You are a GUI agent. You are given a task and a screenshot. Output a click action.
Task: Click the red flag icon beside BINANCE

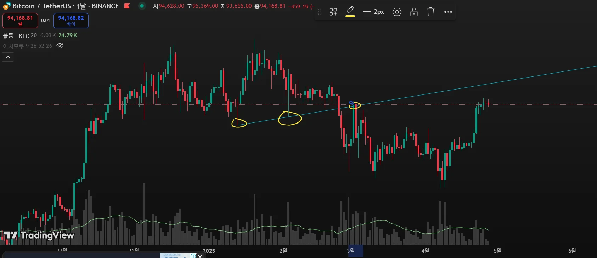(127, 6)
